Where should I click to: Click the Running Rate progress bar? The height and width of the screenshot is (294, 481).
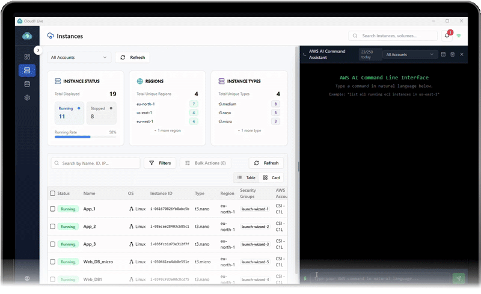click(85, 137)
